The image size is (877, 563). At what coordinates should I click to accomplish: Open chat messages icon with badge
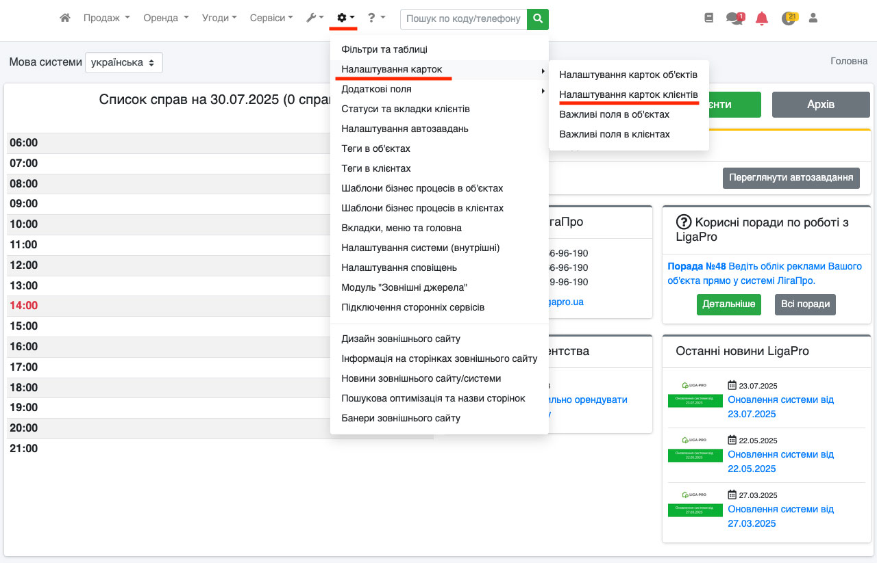(734, 18)
